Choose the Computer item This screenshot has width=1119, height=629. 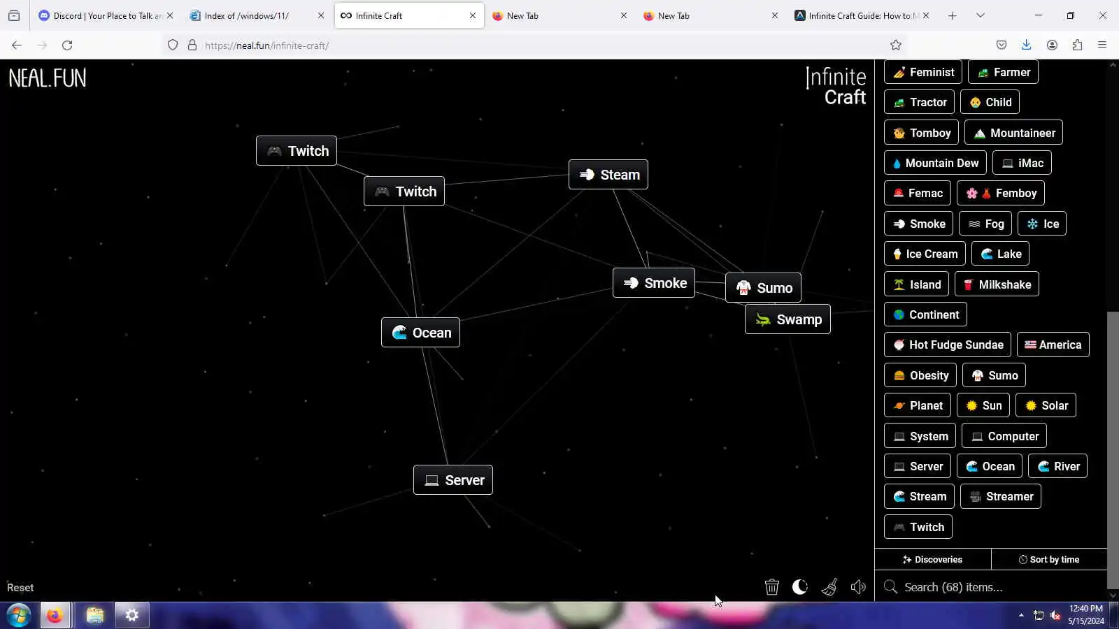pyautogui.click(x=1004, y=436)
